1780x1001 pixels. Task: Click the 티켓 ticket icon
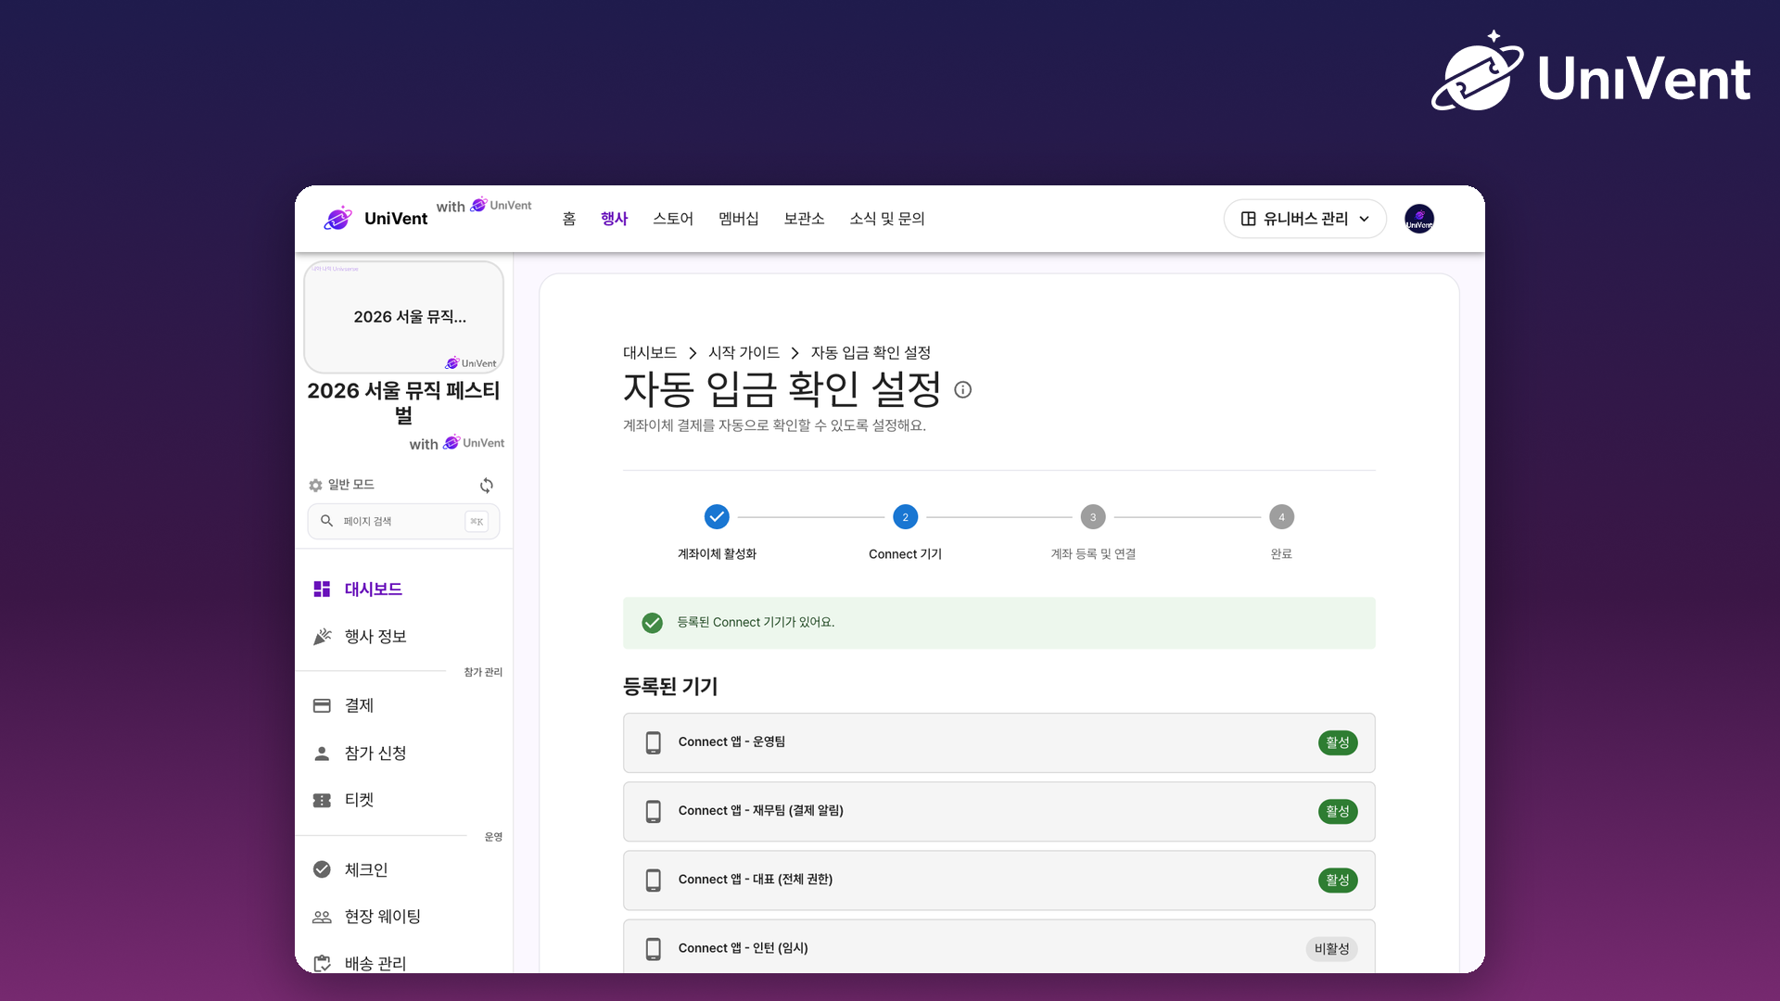coord(322,800)
